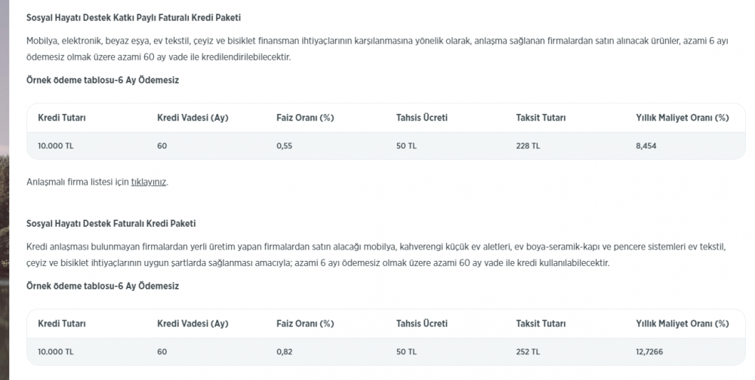Select the Sosyal Hayatı Destek Katkı Paylı heading
The height and width of the screenshot is (380, 755).
pos(134,18)
